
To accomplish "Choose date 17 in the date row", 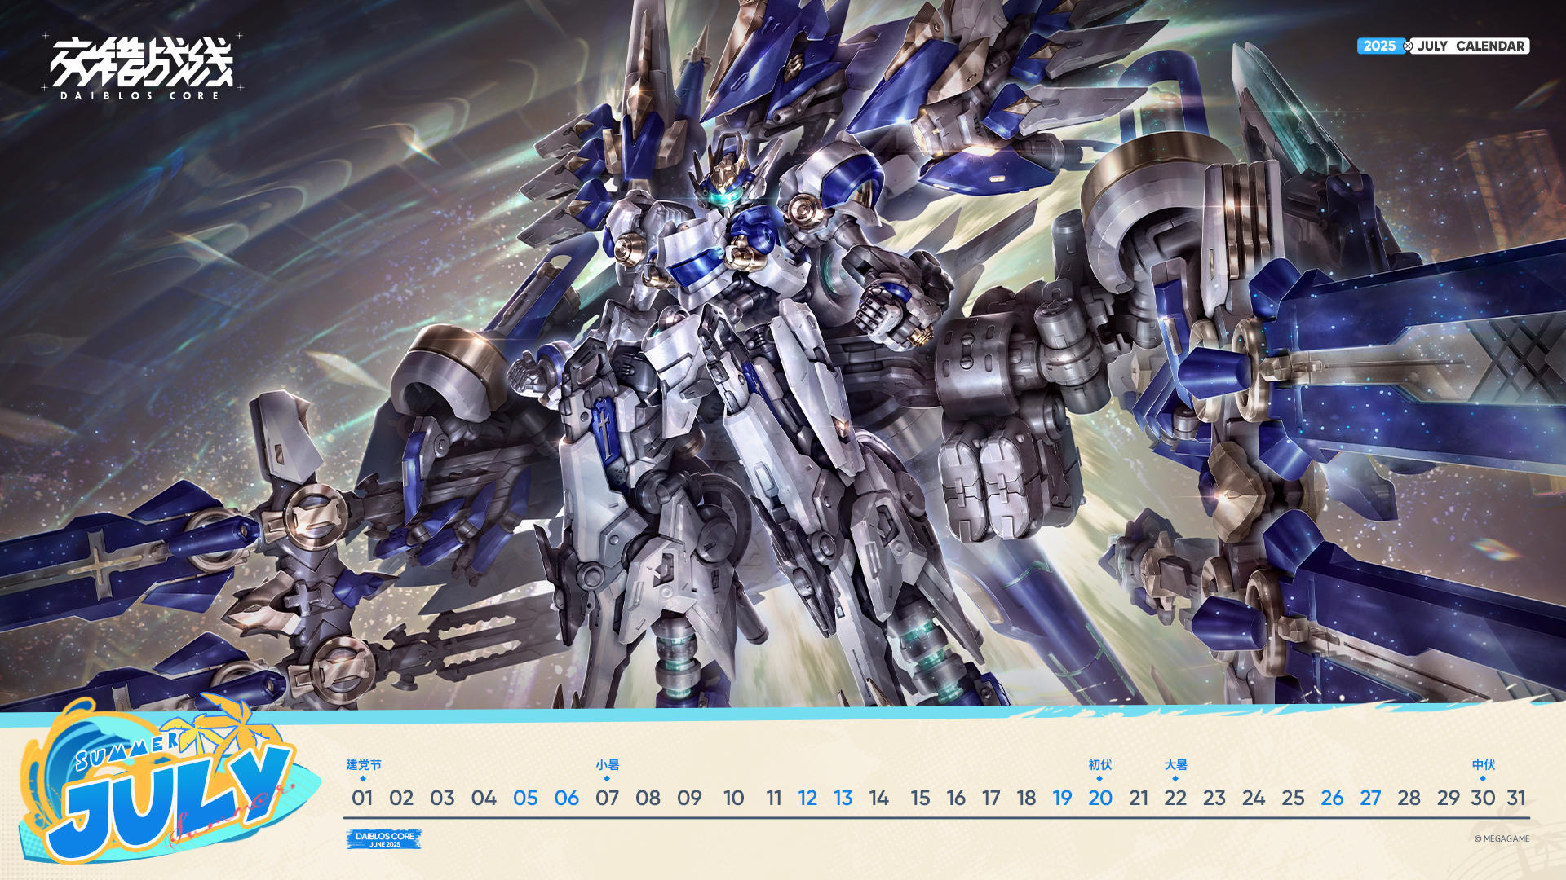I will 991,798.
